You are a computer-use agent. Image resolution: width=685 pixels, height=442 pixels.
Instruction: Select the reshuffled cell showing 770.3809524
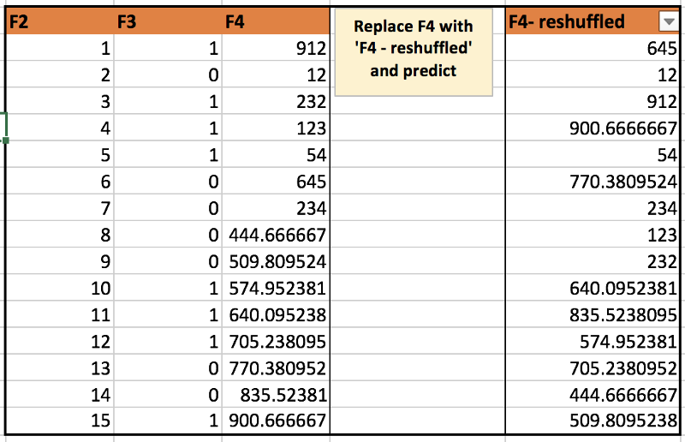(x=593, y=181)
